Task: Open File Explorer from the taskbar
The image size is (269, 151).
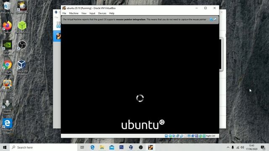Action: [x=102, y=147]
